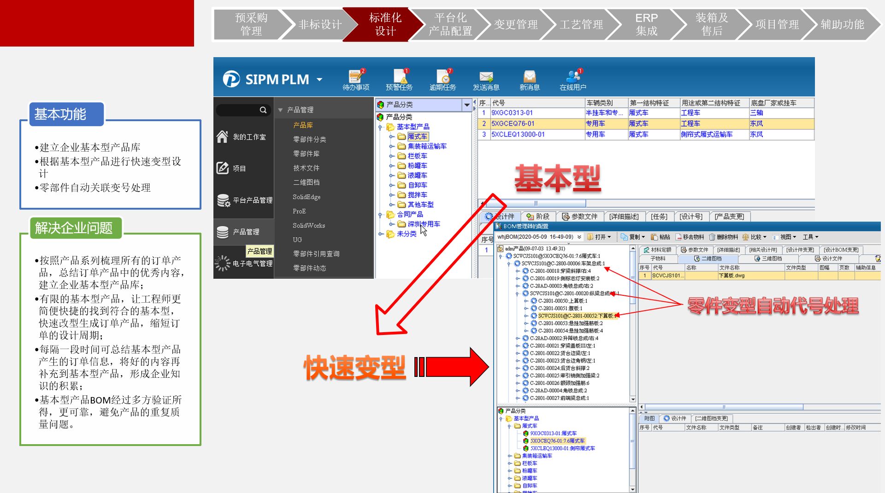
Task: Expand the 集装箱运输车 folder node
Action: pyautogui.click(x=391, y=147)
